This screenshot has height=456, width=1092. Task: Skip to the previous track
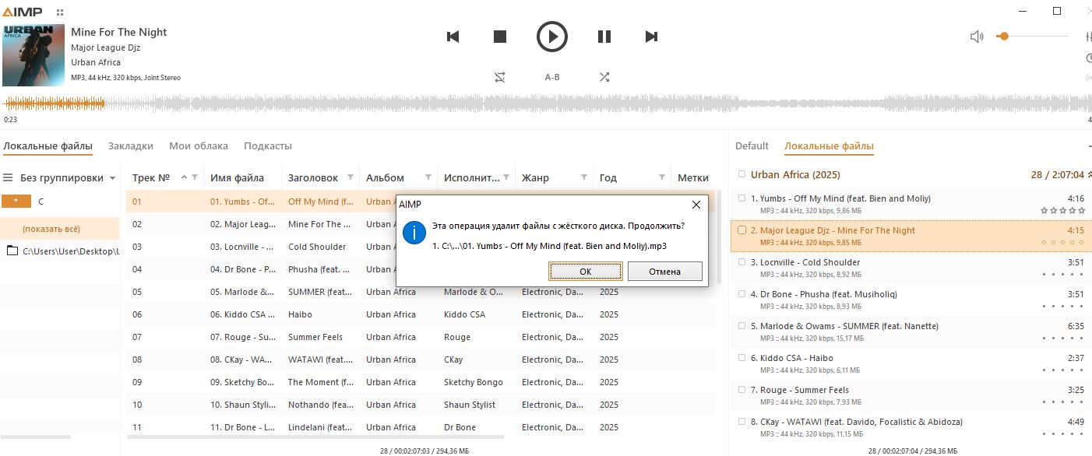(453, 37)
